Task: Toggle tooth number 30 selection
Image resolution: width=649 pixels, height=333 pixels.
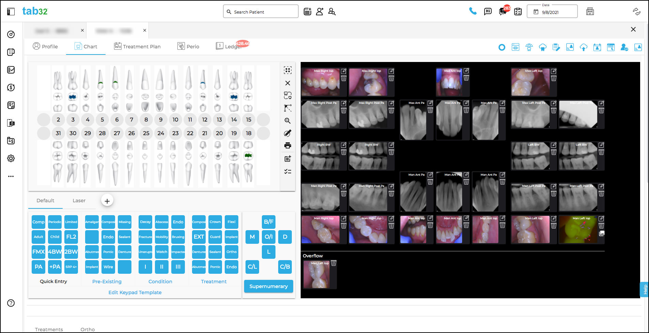Action: click(x=73, y=133)
